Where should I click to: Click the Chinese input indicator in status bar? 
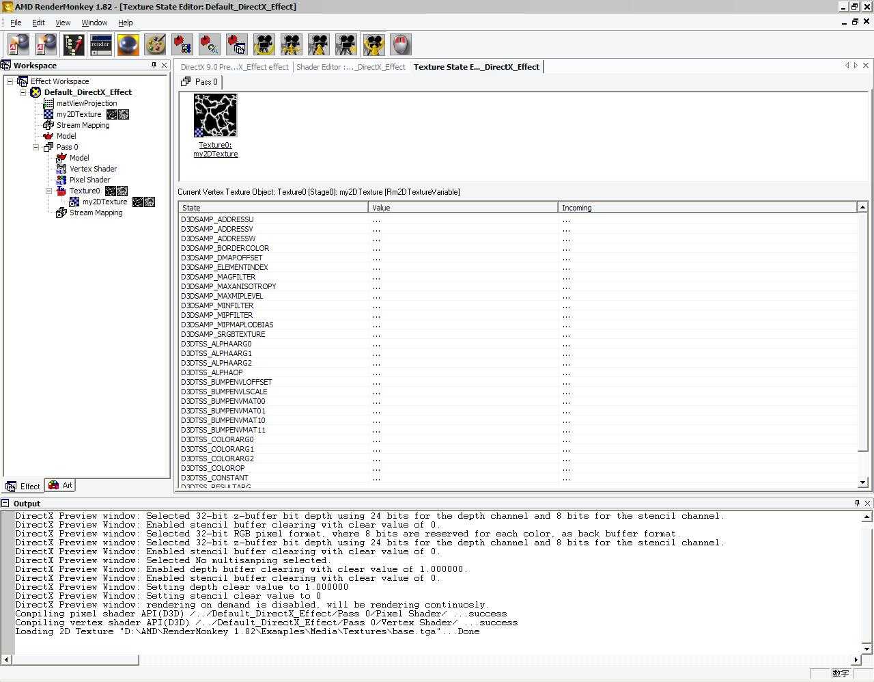841,674
